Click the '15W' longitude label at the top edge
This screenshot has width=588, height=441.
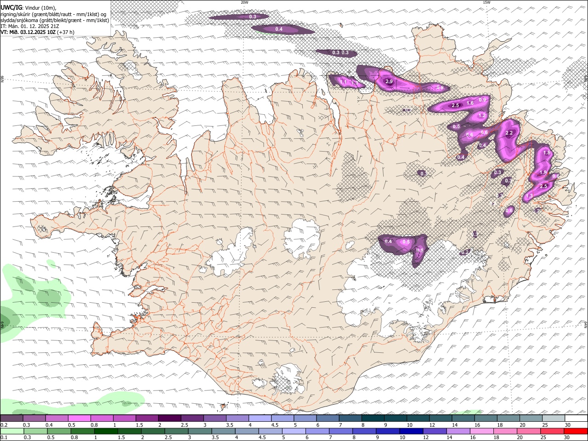coord(486,2)
